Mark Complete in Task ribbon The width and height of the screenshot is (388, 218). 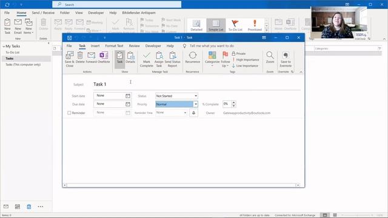[x=147, y=59]
